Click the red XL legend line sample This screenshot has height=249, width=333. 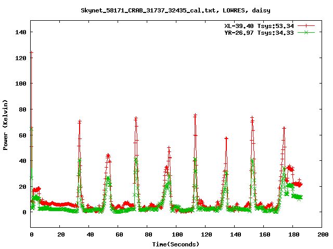tap(306, 26)
